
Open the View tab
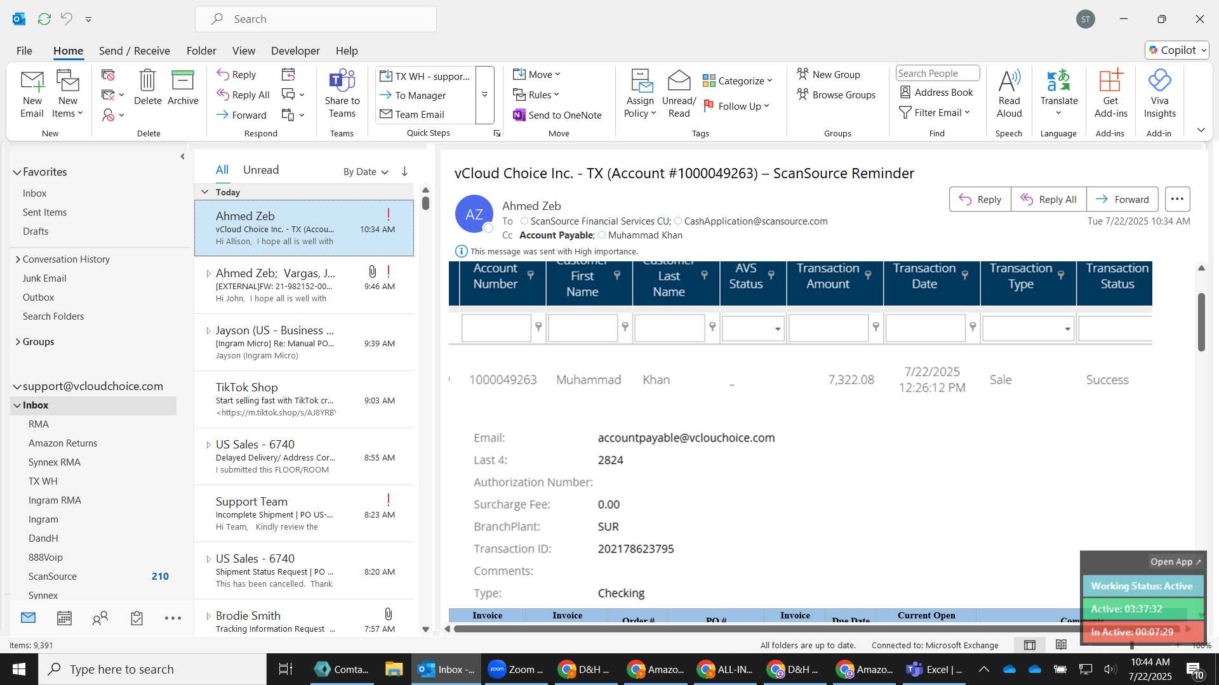click(244, 51)
